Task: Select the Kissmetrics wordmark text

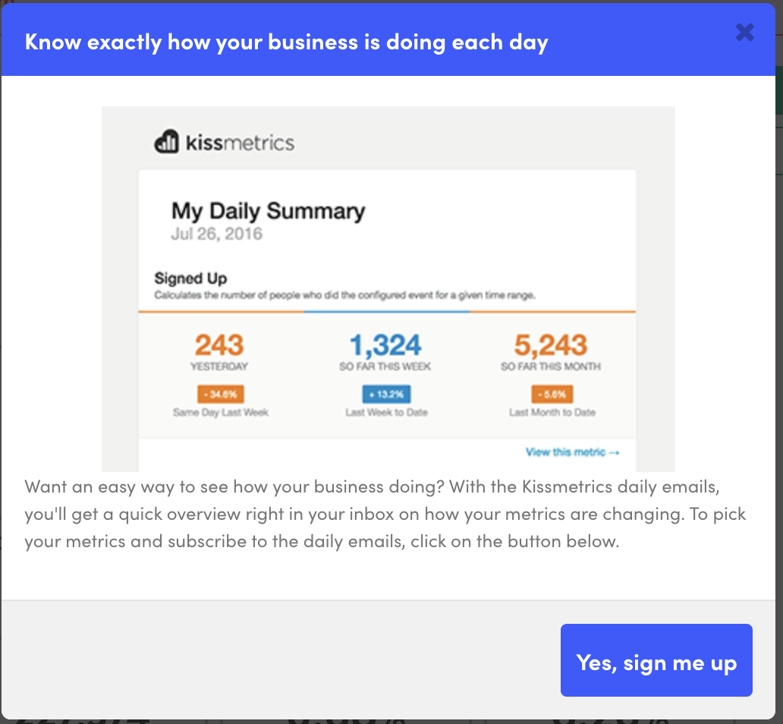Action: 240,141
